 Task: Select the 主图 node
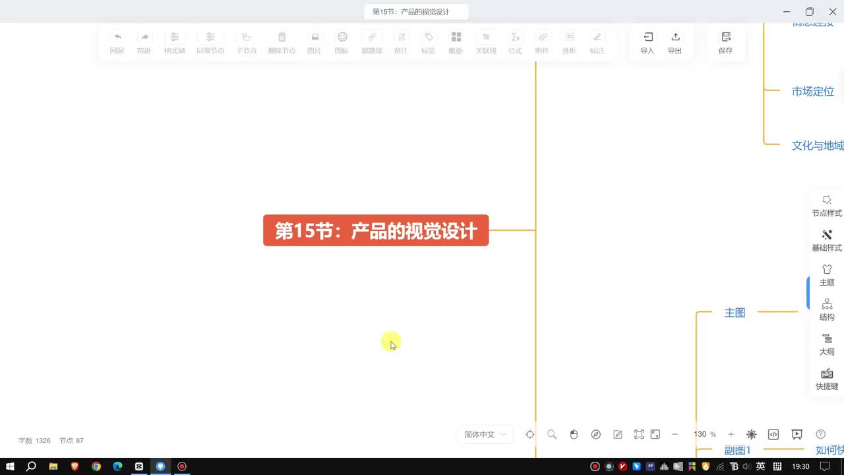pyautogui.click(x=735, y=313)
